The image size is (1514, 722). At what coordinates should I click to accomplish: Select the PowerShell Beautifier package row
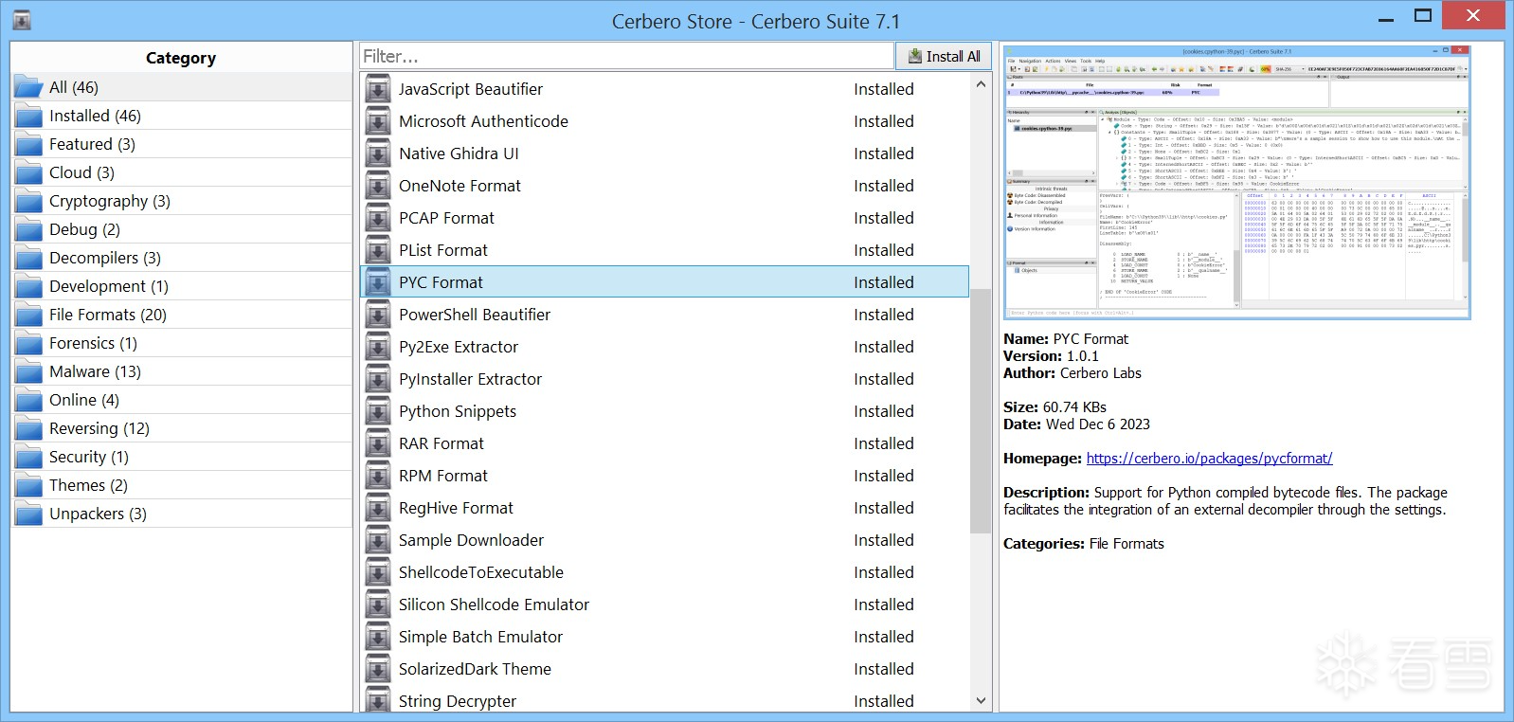(x=663, y=315)
